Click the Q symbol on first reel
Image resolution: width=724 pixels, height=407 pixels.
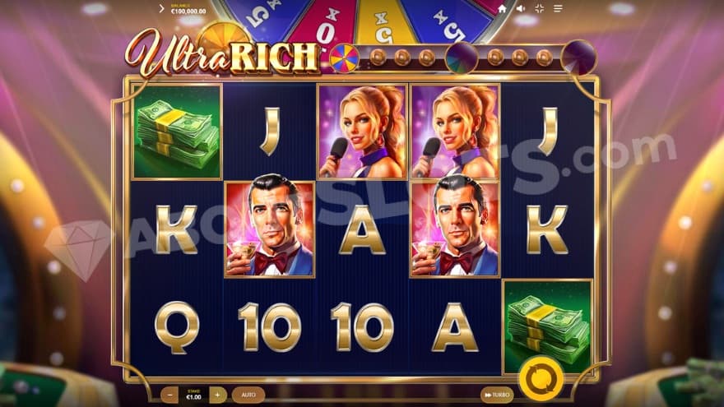tap(176, 327)
